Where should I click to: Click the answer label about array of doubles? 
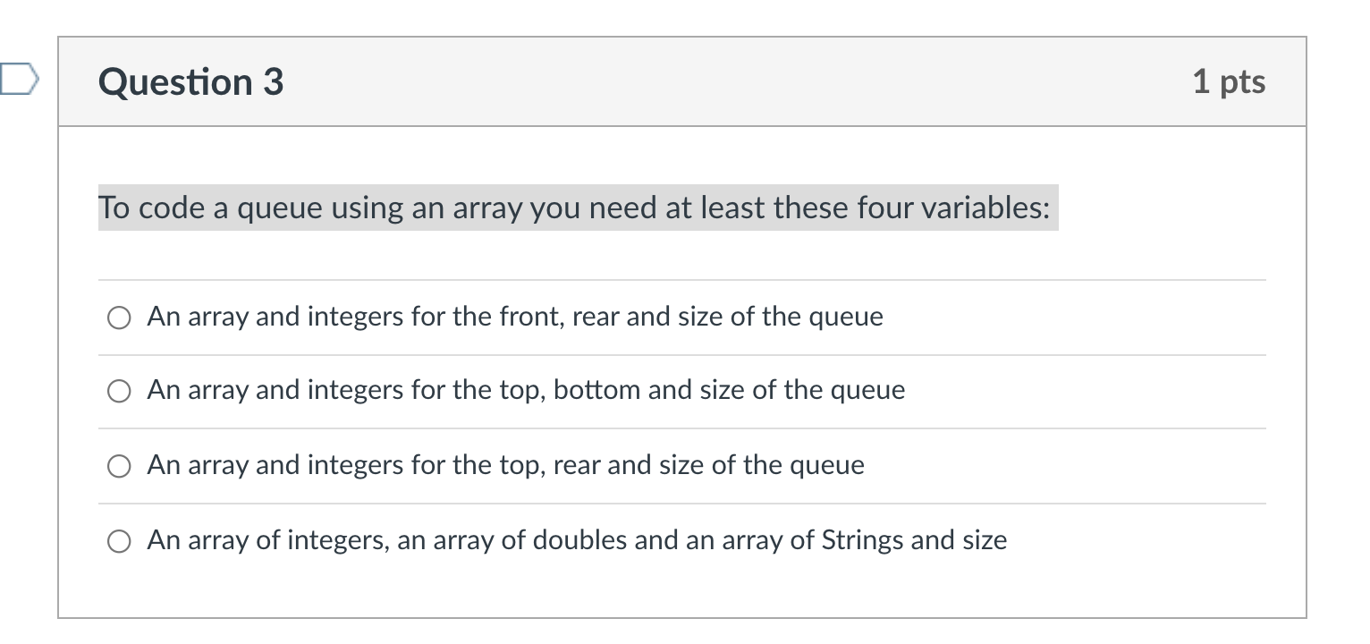[x=577, y=540]
